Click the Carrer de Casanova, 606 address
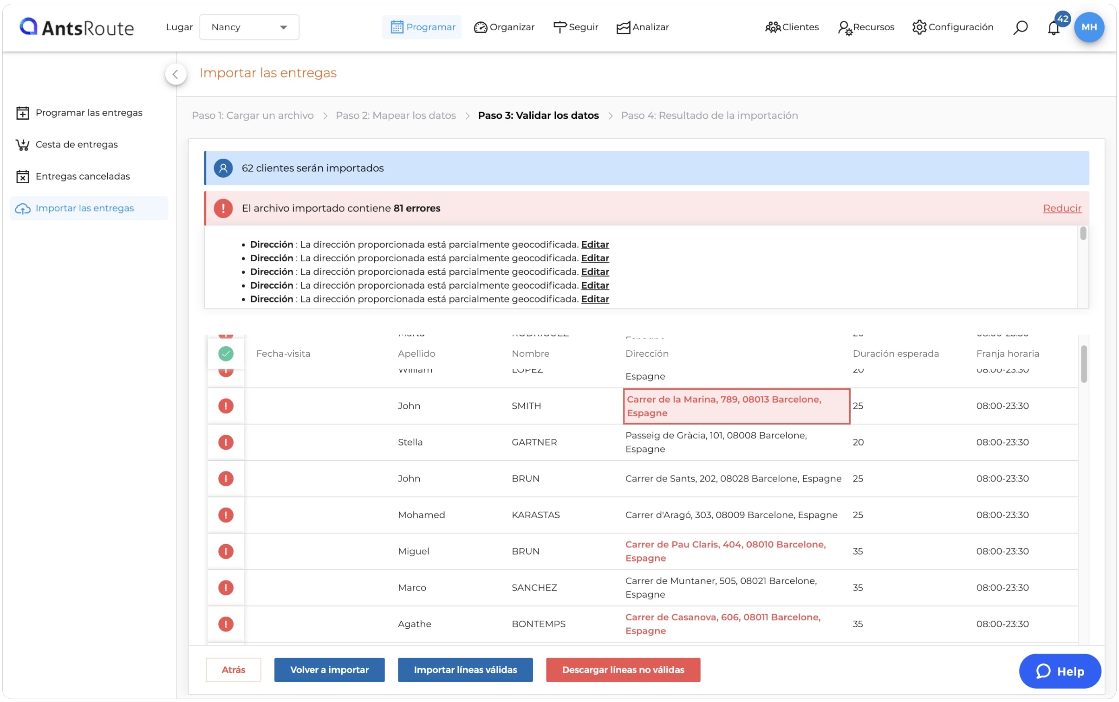Screen dimensions: 1119x702 723,624
